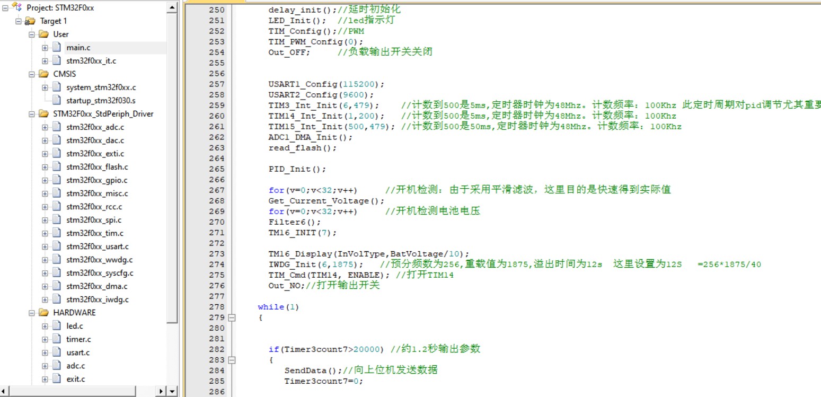Fold the while(1) block at line 279
The width and height of the screenshot is (821, 397).
point(232,317)
